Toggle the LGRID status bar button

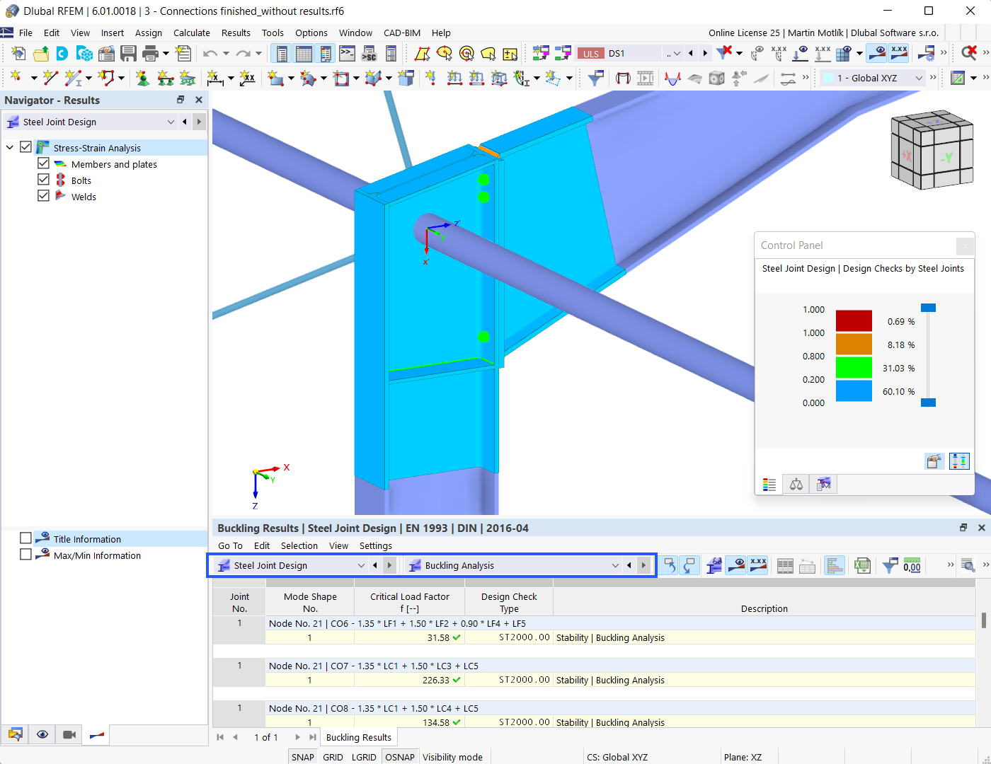click(x=364, y=757)
